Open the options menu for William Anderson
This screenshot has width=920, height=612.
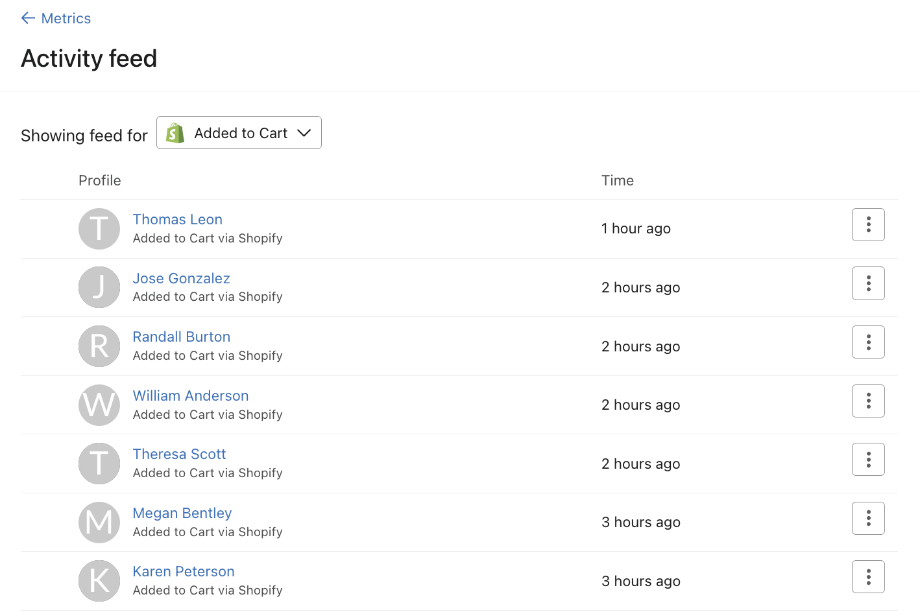click(x=868, y=401)
